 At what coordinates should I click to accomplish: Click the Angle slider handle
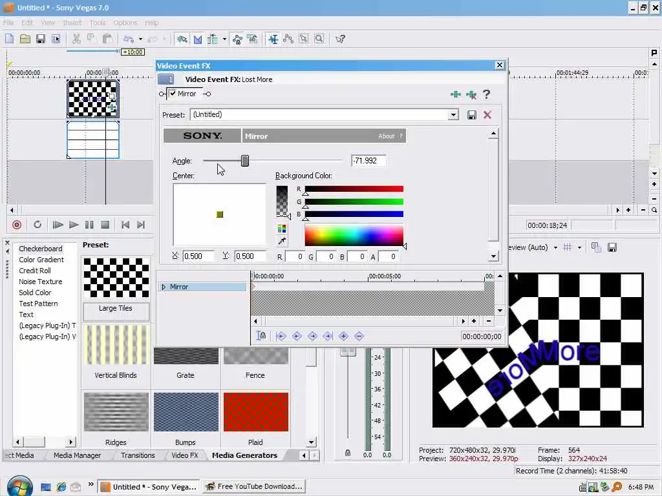pyautogui.click(x=245, y=161)
